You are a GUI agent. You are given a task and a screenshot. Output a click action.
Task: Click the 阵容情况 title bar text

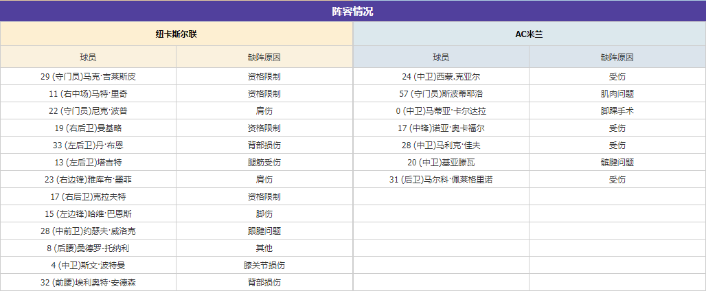[352, 12]
